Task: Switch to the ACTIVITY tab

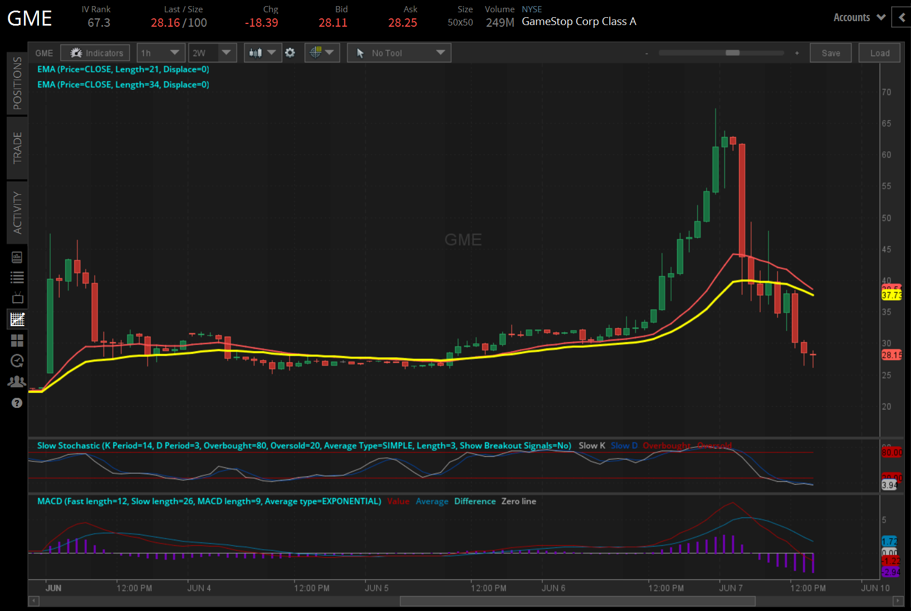Action: pos(17,213)
